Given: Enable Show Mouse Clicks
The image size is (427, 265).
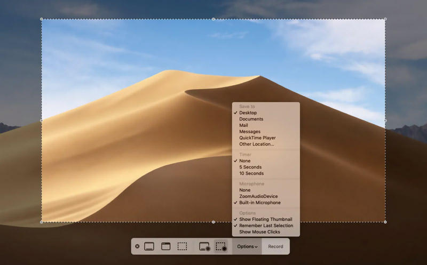Looking at the screenshot, I should coord(259,232).
